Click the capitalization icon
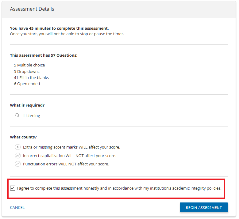The width and height of the screenshot is (239, 219). click(x=18, y=156)
